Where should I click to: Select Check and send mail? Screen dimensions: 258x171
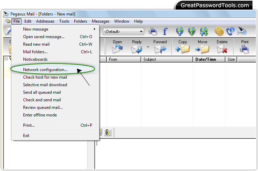(55, 100)
